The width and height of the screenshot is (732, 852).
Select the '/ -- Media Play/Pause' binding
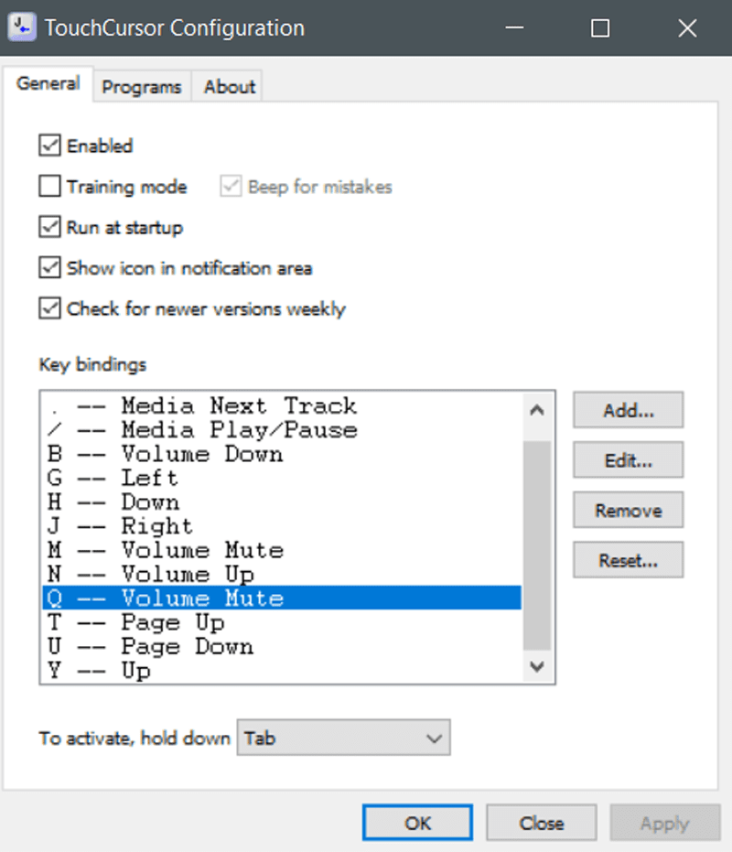coord(282,430)
